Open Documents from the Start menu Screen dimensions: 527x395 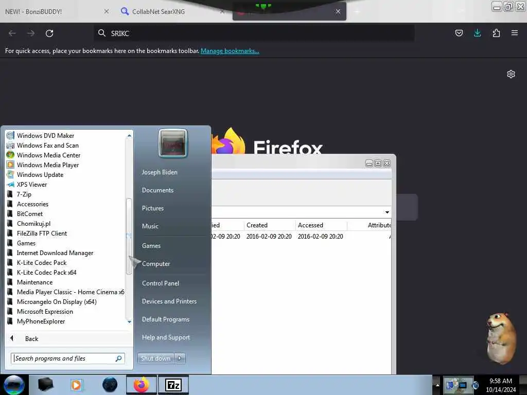tap(157, 190)
